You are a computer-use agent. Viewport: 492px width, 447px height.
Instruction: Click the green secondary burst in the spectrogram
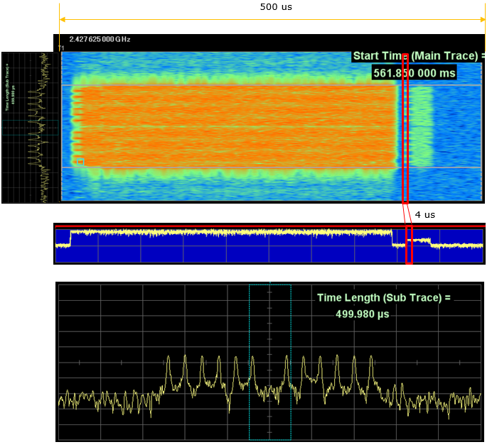(421, 127)
